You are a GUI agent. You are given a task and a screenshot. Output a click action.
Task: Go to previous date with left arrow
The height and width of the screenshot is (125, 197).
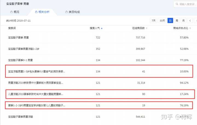click(x=190, y=20)
